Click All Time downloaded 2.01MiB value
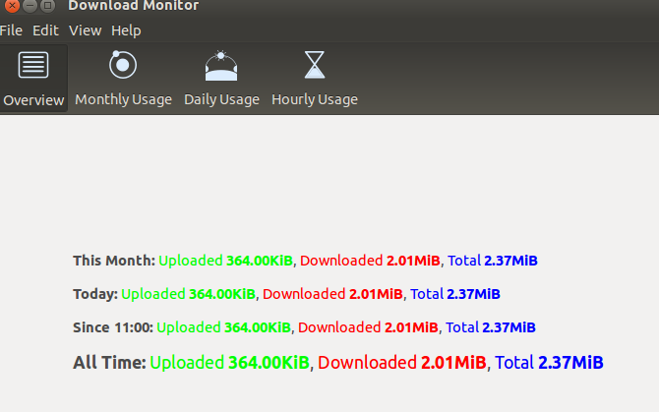The height and width of the screenshot is (412, 659). [x=453, y=363]
